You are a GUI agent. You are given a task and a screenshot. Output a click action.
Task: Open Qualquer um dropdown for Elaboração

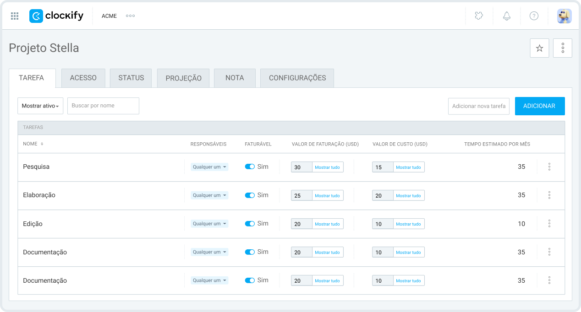point(209,195)
